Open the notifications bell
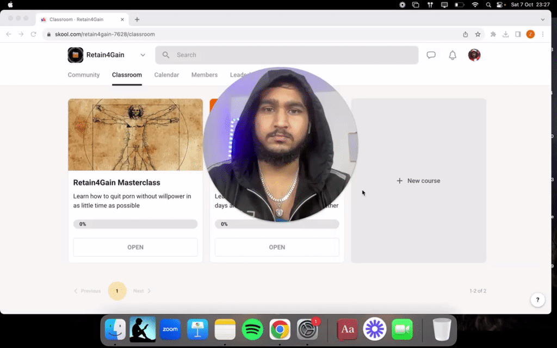The image size is (557, 348). tap(452, 55)
